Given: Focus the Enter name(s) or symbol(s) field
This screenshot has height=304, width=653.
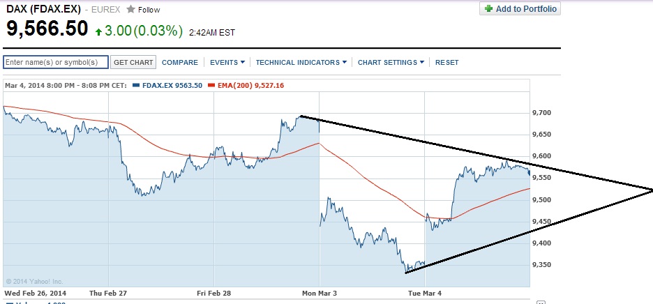Looking at the screenshot, I should click(x=56, y=62).
